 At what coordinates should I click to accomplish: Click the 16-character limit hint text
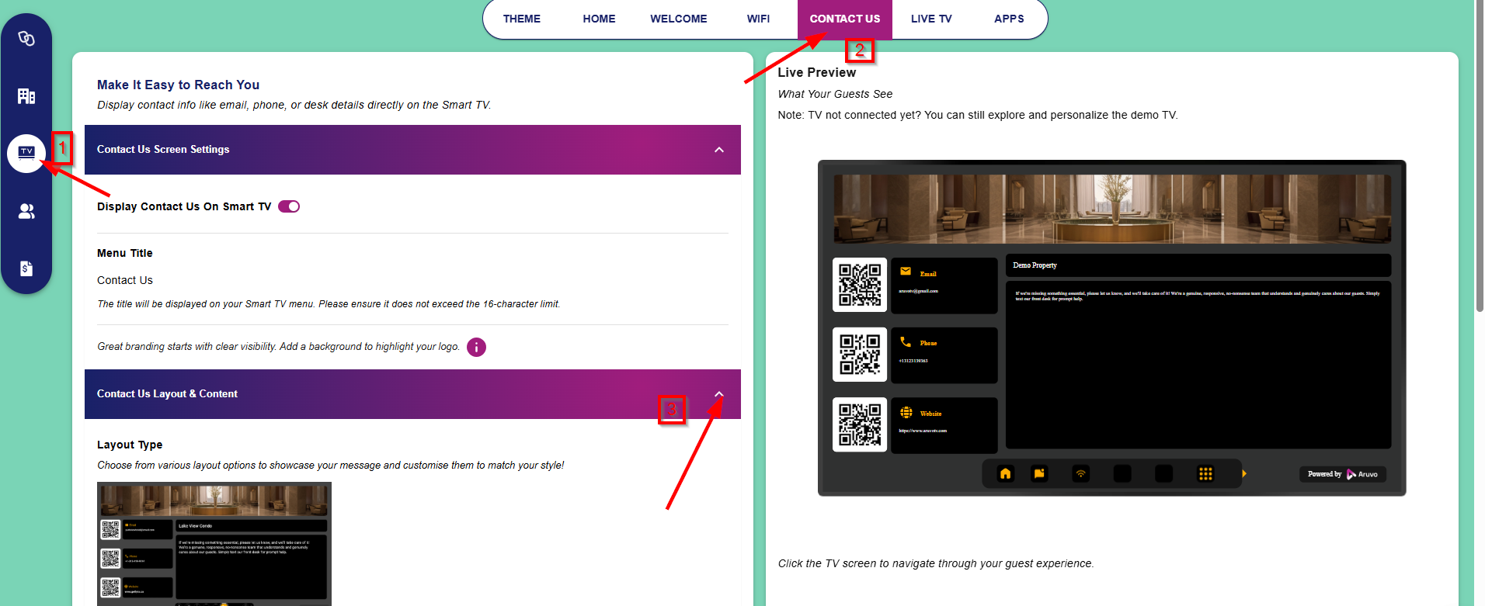[x=329, y=304]
